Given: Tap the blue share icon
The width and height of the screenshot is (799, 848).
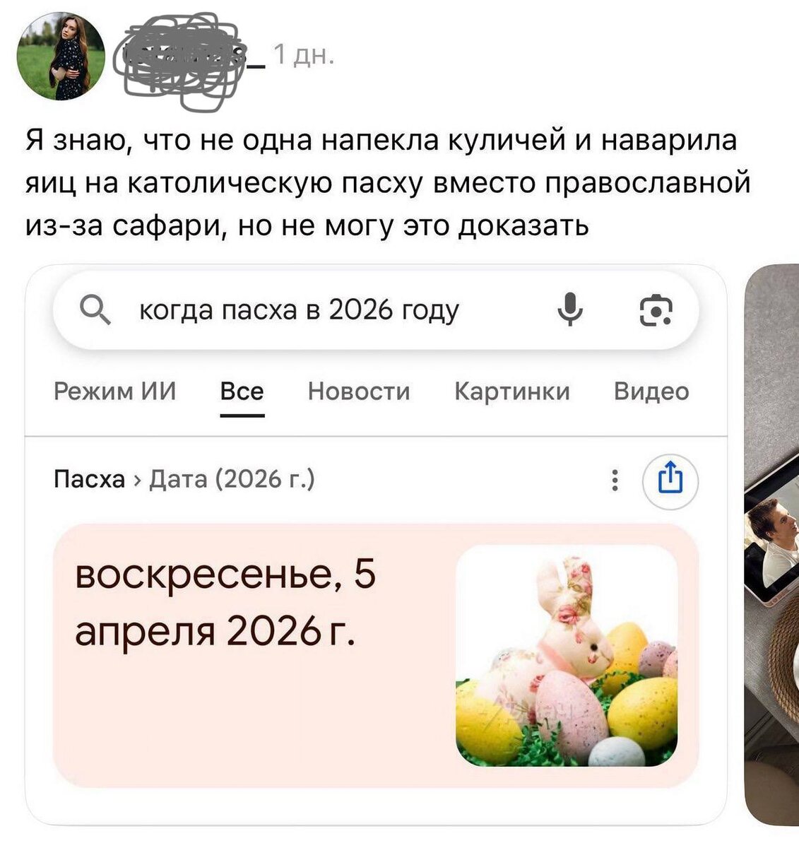Looking at the screenshot, I should coord(670,481).
